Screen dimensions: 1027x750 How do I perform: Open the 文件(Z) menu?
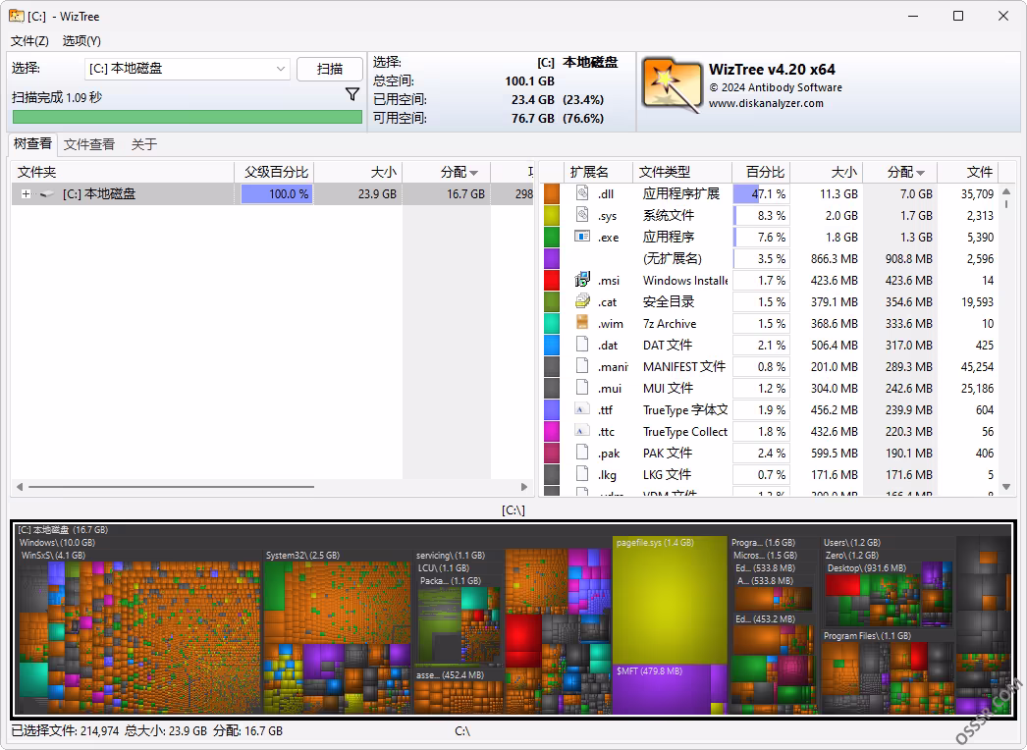tap(29, 40)
